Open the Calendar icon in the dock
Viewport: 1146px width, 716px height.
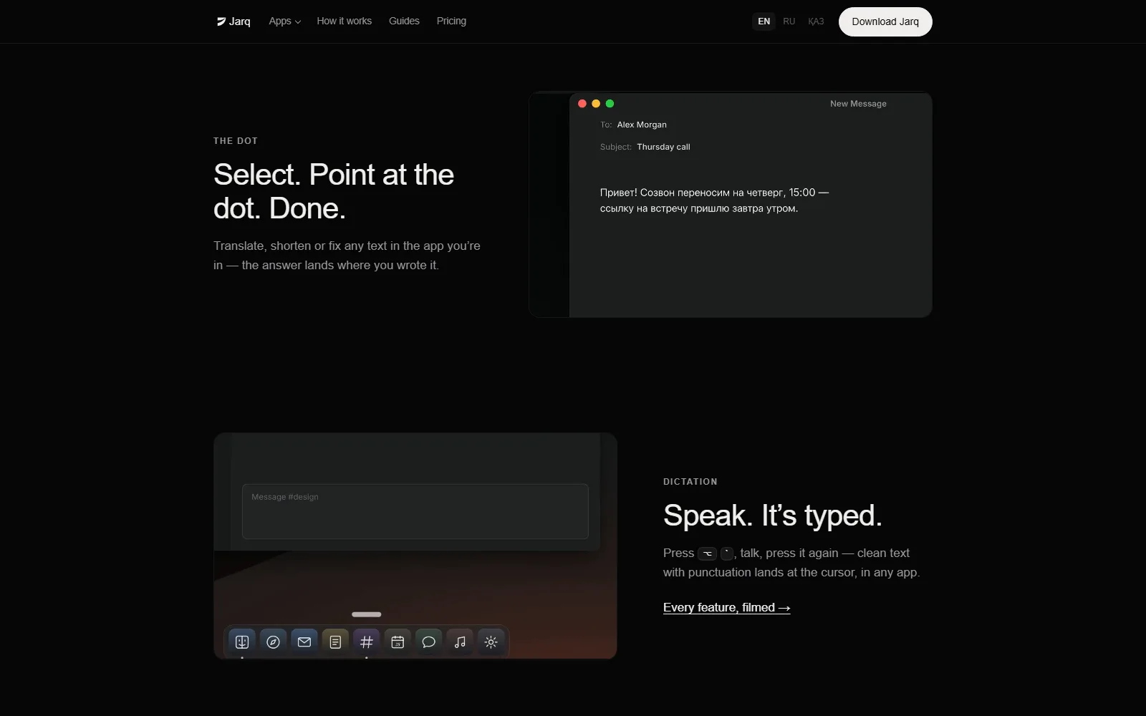click(398, 642)
